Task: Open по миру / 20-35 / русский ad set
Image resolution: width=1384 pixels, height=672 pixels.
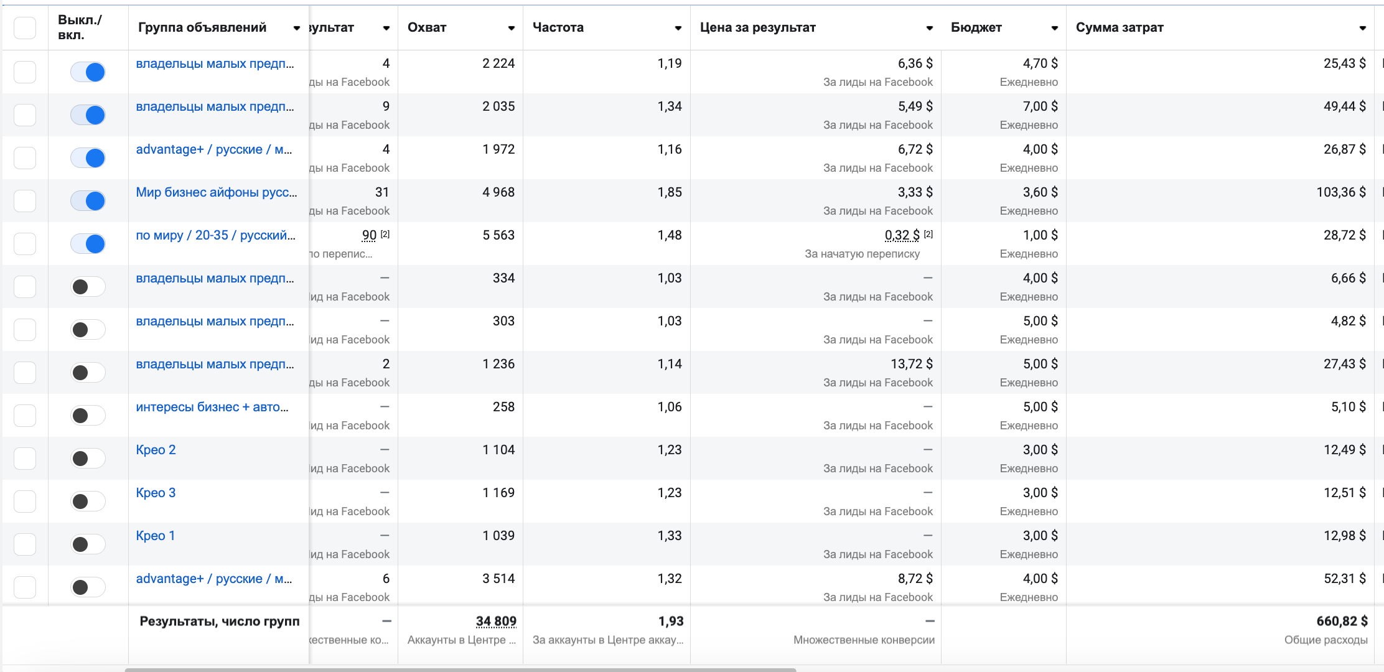Action: [x=215, y=235]
